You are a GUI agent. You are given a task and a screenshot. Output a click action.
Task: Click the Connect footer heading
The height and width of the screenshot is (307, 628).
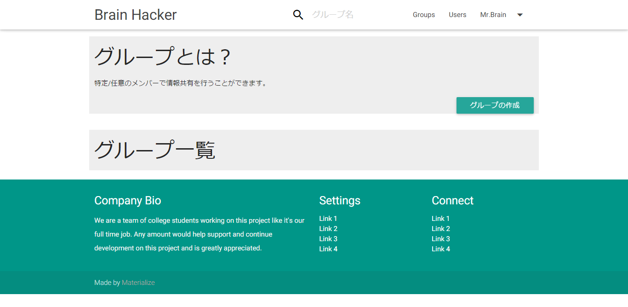click(x=452, y=201)
